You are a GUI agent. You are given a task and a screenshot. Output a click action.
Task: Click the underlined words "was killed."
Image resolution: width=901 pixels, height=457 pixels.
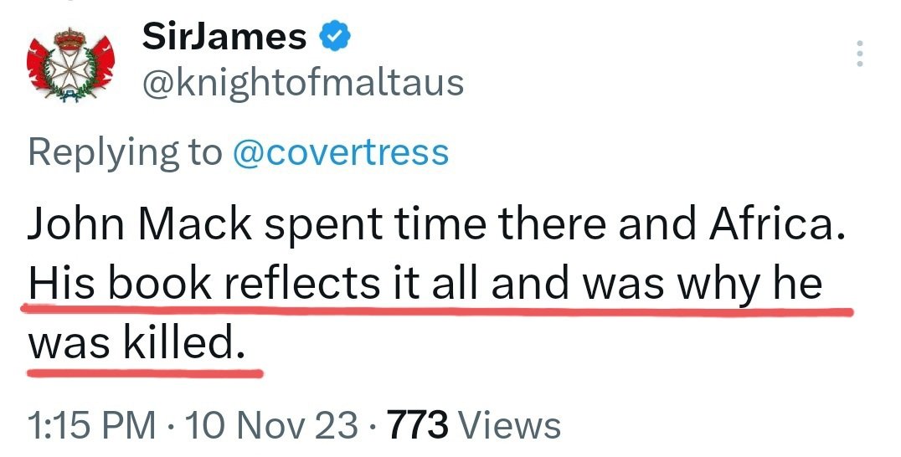pos(138,342)
